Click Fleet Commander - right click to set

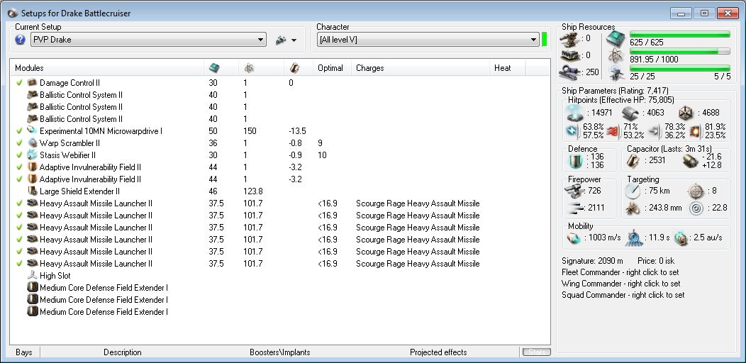point(620,272)
